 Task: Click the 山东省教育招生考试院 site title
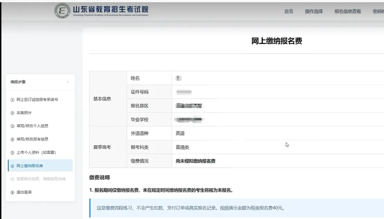pos(111,9)
